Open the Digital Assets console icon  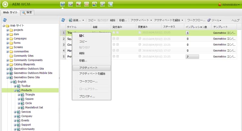pyautogui.click(x=71, y=4)
